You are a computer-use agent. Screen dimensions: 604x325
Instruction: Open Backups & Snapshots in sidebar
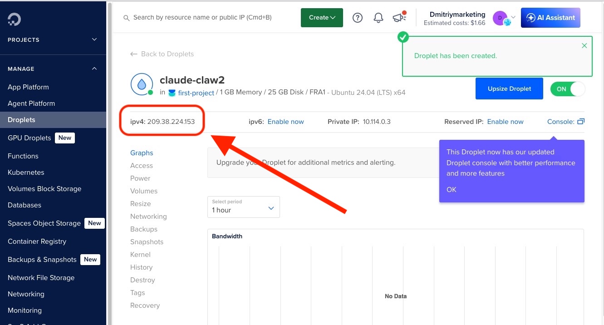(42, 260)
